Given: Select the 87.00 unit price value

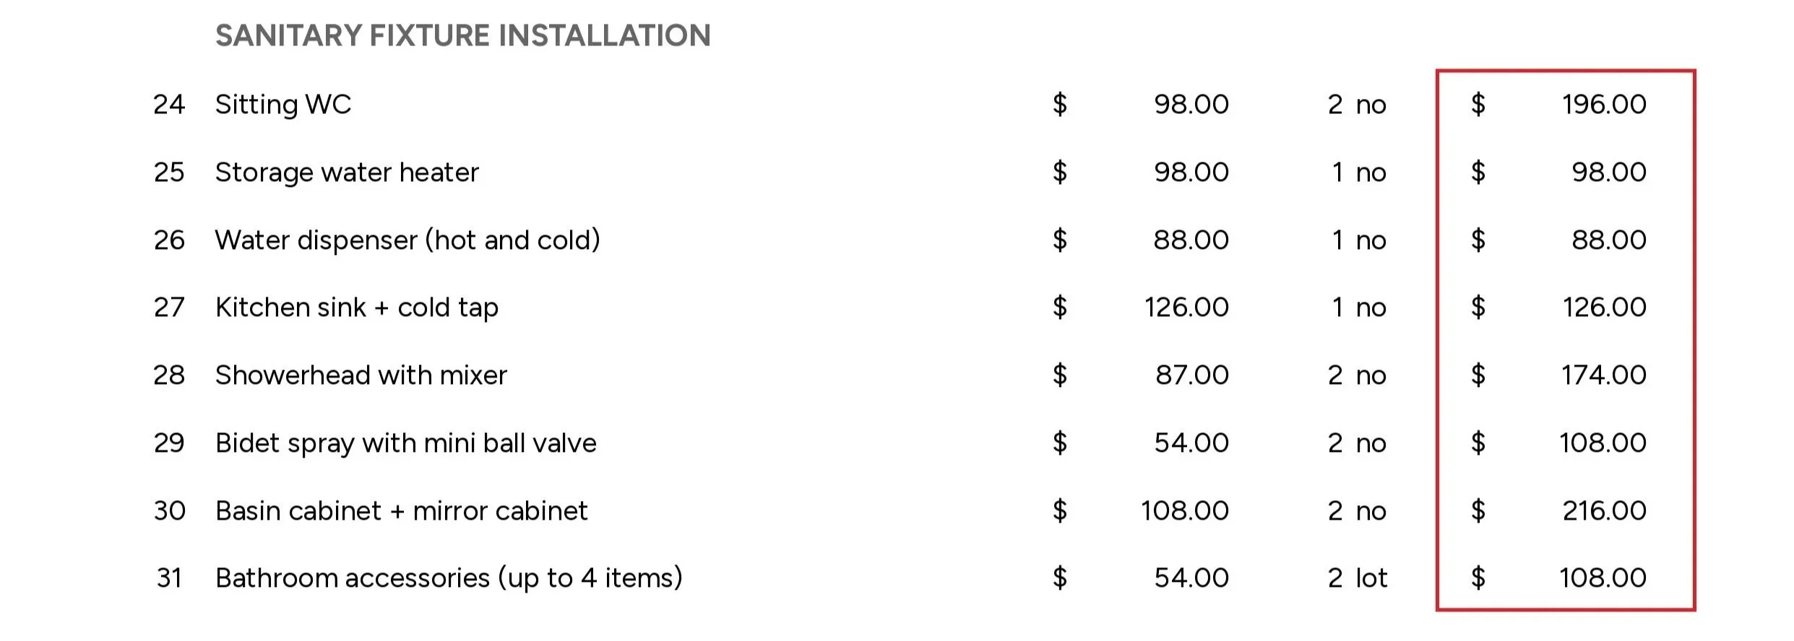Looking at the screenshot, I should 1192,375.
